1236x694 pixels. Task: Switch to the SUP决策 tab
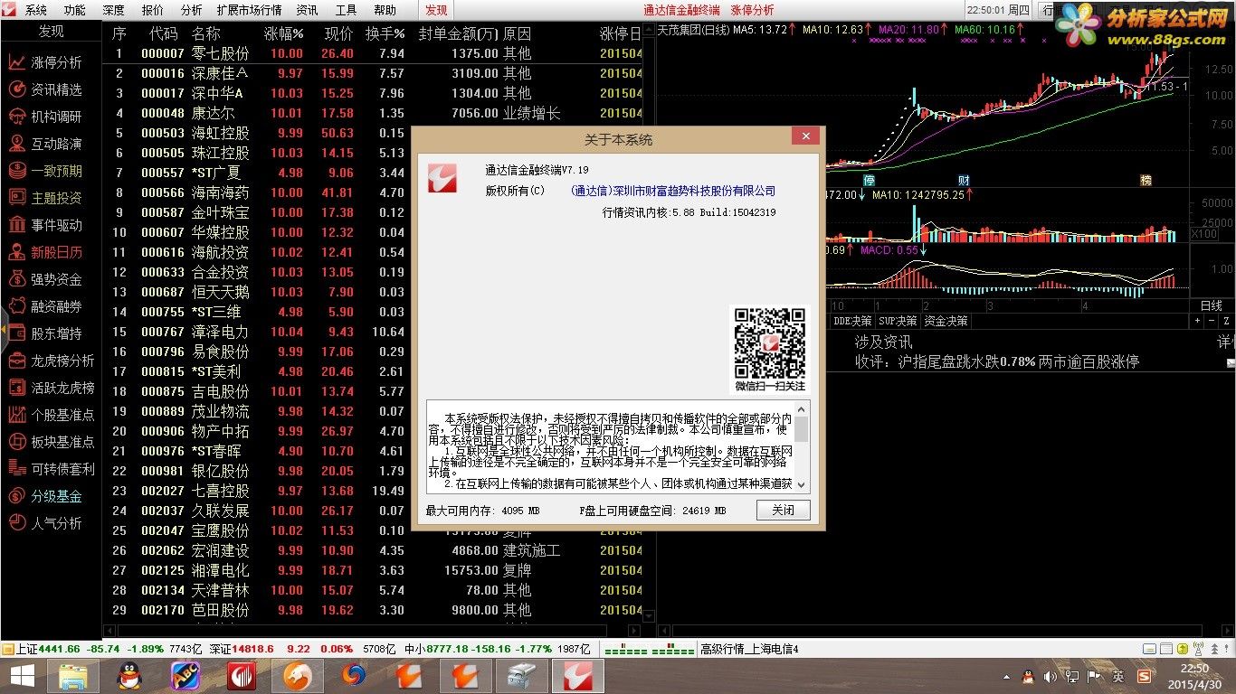898,321
